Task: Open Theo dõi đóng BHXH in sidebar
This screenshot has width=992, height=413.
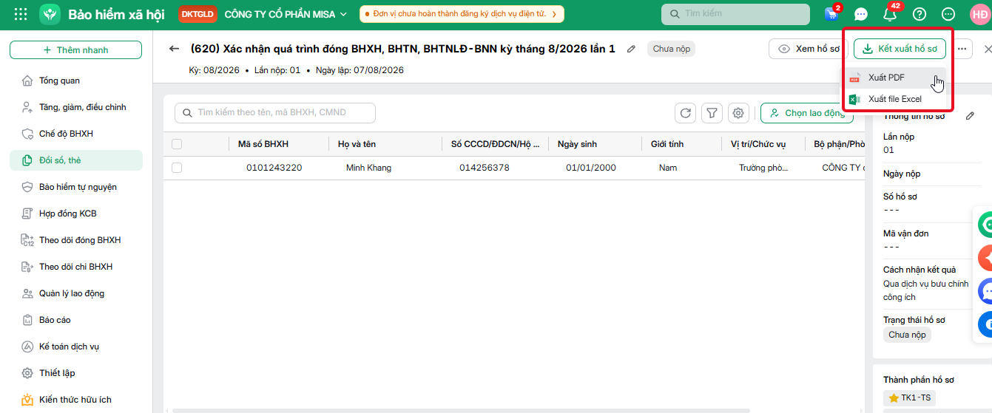Action: coord(76,240)
